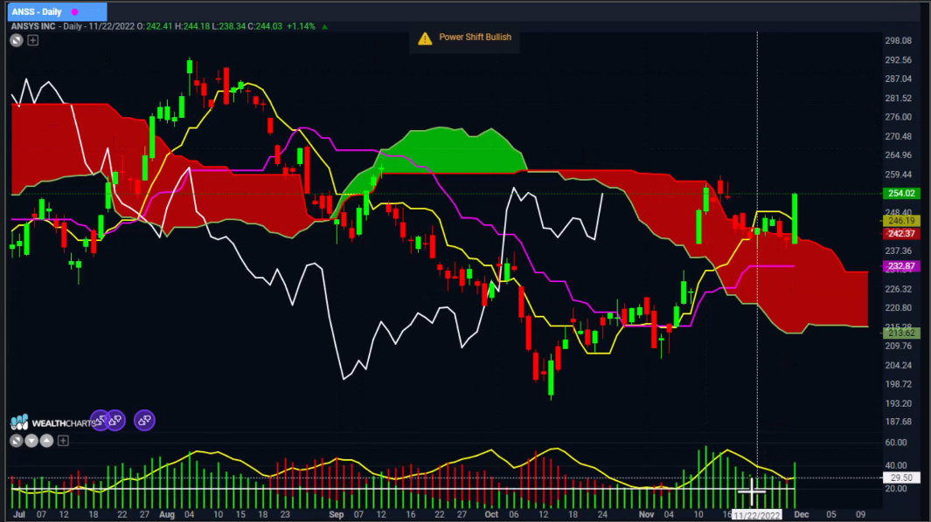
Task: Click the magenta 232.87 price label
Action: (901, 266)
